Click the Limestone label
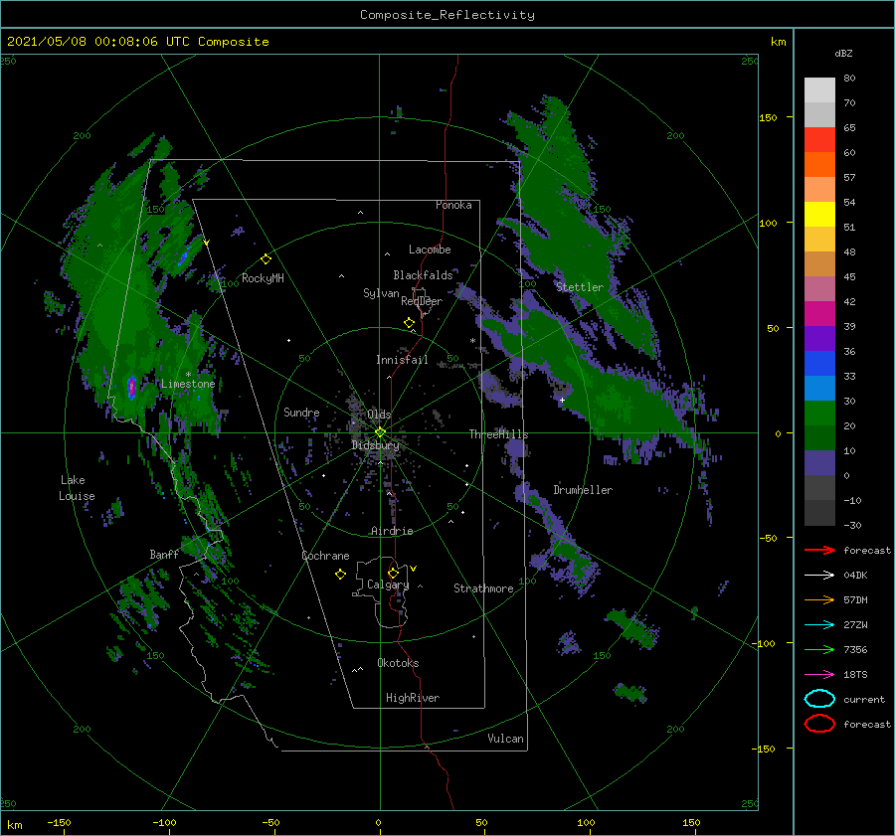 (x=188, y=384)
